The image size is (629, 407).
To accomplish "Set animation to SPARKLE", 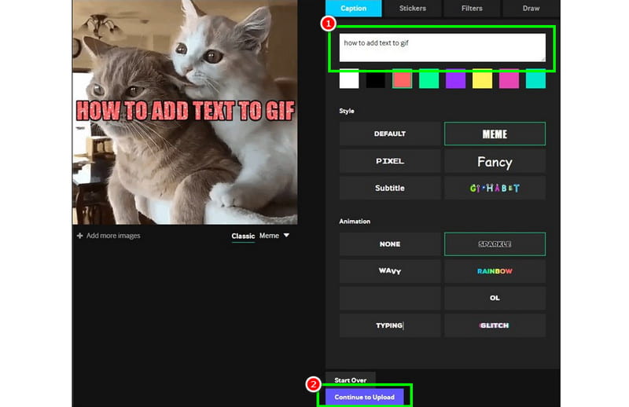I will (495, 244).
